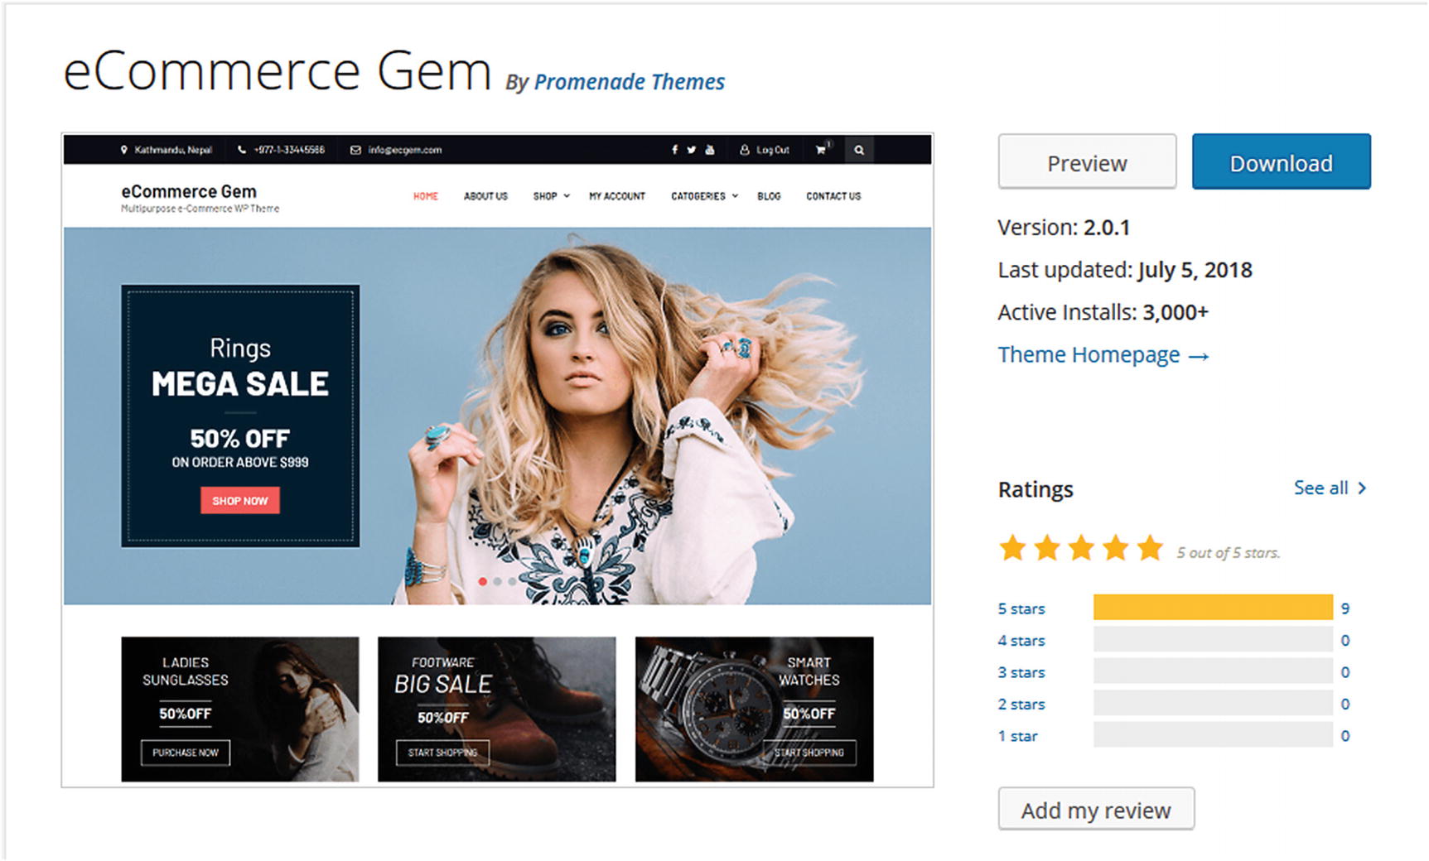Click the info@ecgem.com email text
The width and height of the screenshot is (1429, 861).
point(405,150)
